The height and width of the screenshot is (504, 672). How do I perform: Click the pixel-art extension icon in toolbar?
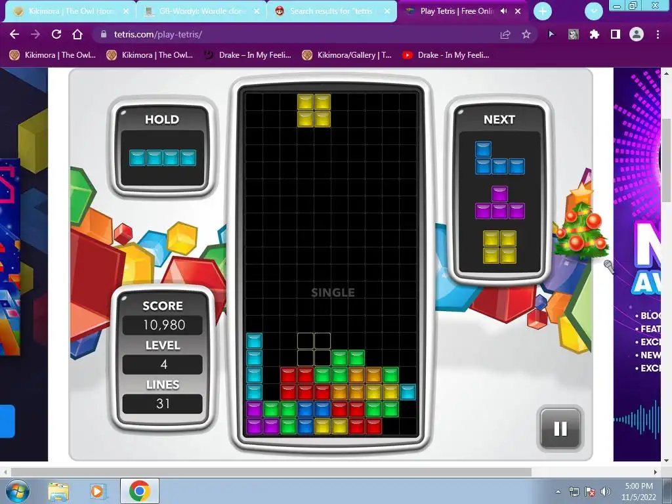tap(574, 34)
